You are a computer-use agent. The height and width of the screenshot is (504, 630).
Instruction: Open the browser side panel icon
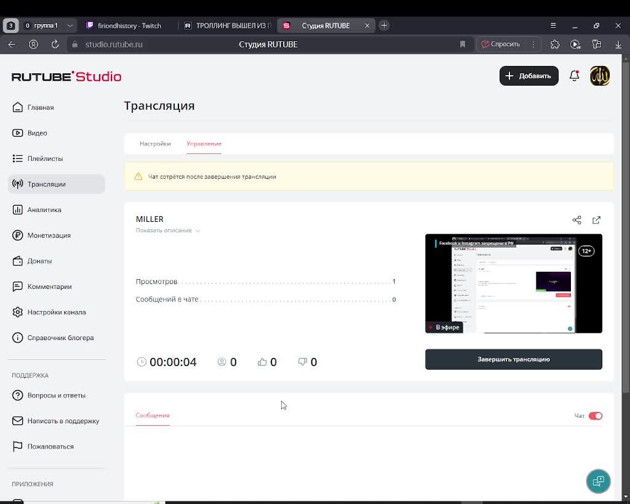[597, 44]
